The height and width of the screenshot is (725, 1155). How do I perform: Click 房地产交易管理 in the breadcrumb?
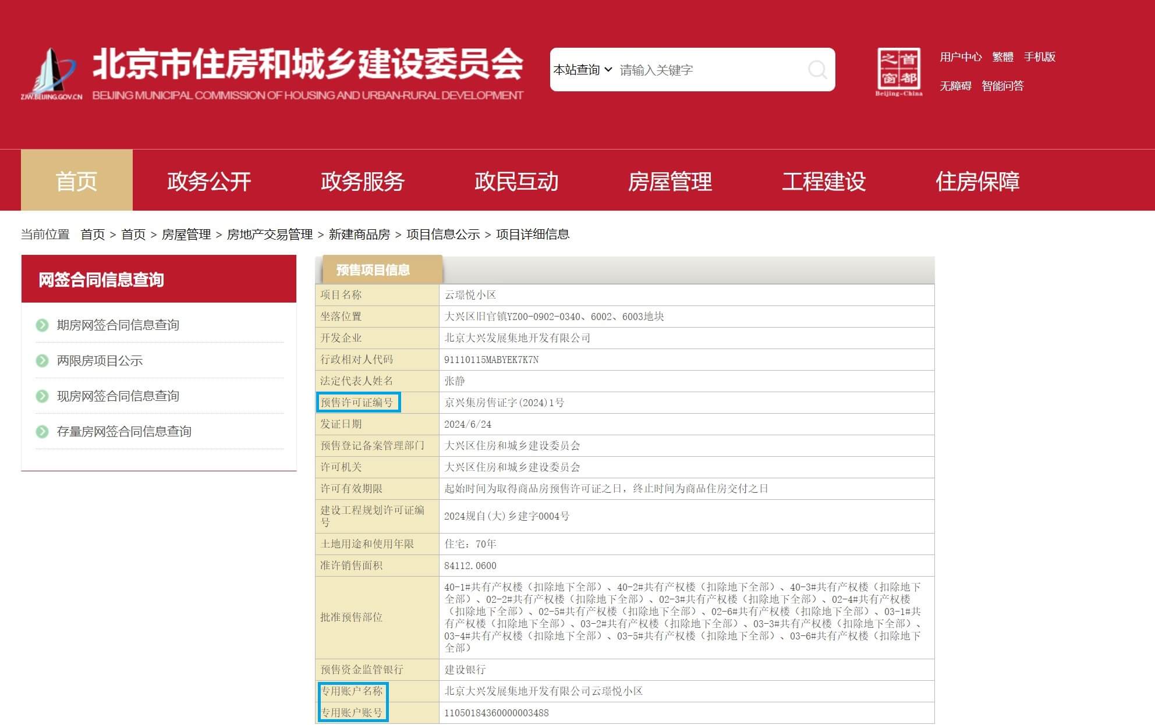click(270, 234)
